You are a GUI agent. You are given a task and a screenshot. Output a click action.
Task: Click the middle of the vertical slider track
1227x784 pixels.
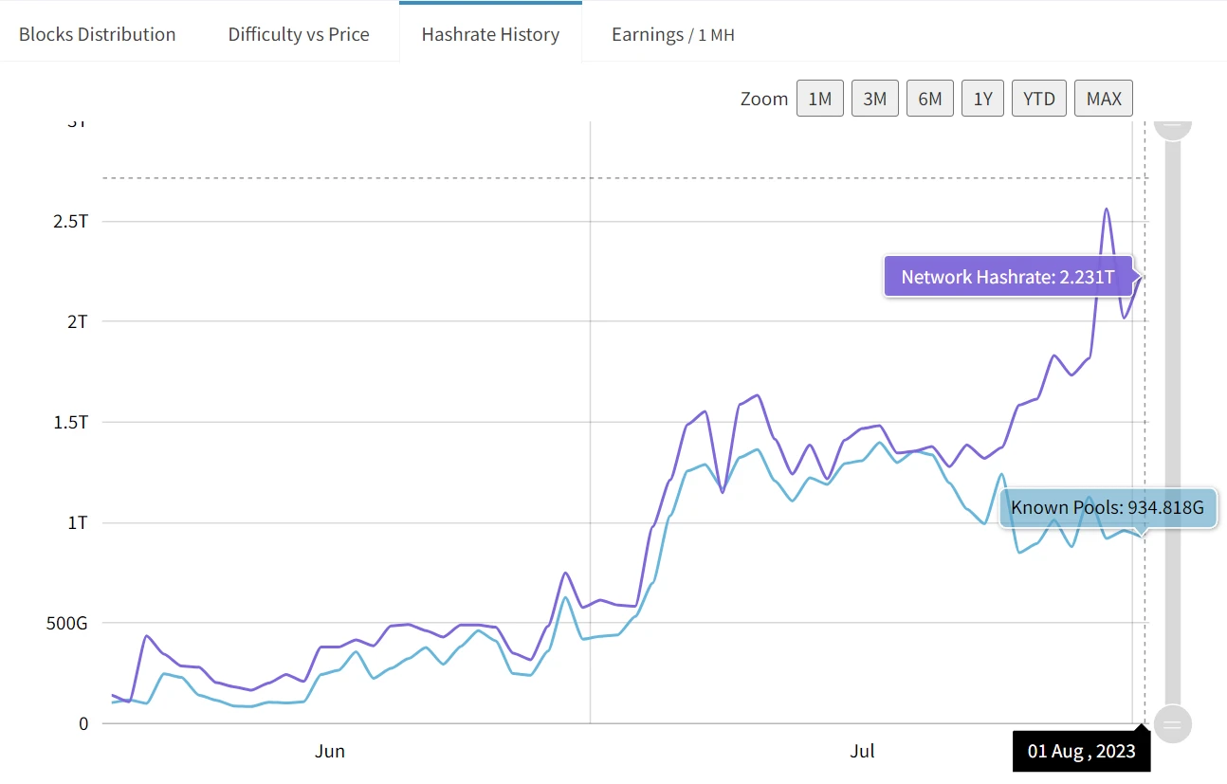1173,426
